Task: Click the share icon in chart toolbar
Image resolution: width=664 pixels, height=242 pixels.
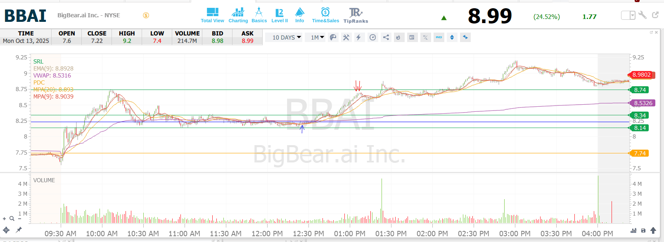Action: [x=386, y=38]
